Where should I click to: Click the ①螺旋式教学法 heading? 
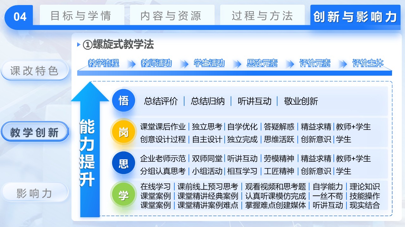118,45
